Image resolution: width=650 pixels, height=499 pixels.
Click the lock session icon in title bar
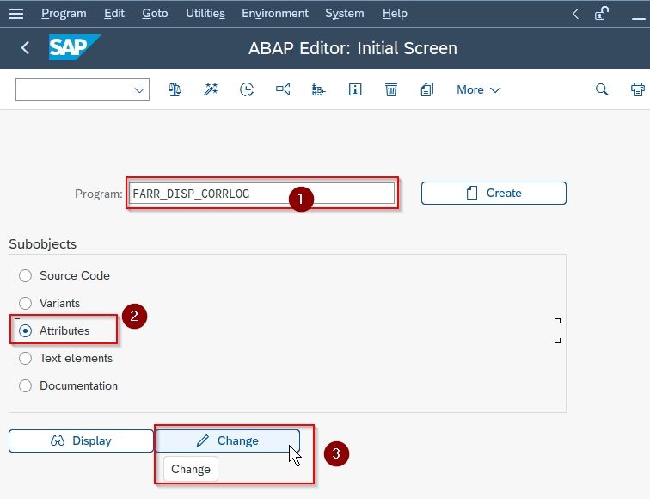pyautogui.click(x=602, y=14)
